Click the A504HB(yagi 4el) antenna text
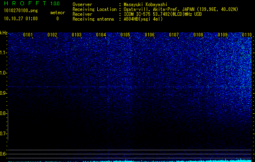 coord(143,19)
